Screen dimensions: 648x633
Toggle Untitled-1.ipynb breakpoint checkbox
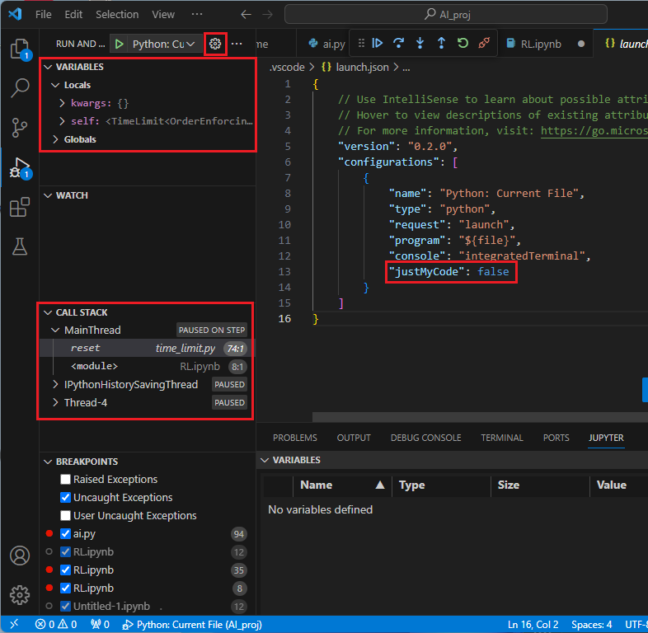65,607
